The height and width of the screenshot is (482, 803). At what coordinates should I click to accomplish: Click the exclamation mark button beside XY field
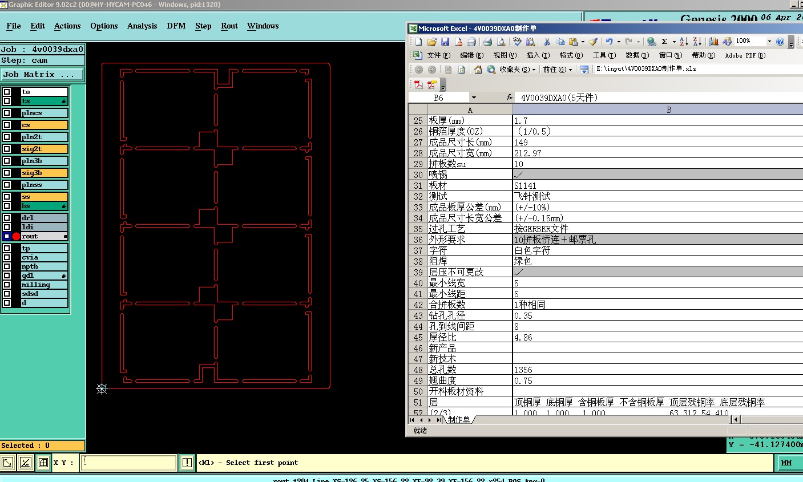[x=187, y=463]
